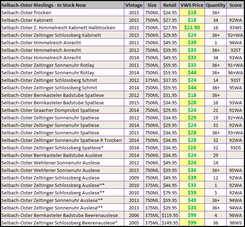Click the 'Vintage' column header
The image size is (245, 227).
point(134,5)
